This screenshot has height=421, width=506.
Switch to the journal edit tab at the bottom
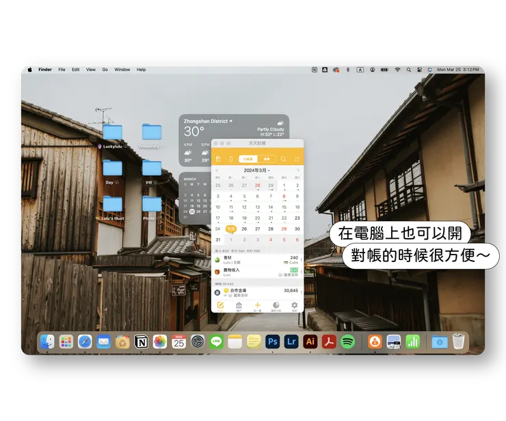coord(220,306)
